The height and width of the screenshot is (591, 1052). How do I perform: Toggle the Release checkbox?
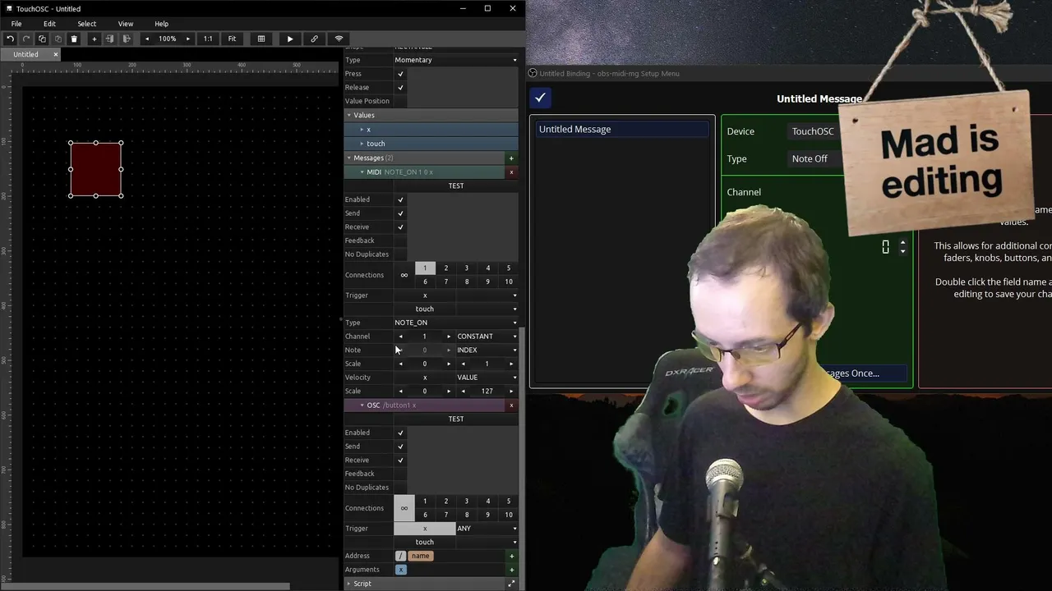tap(400, 87)
